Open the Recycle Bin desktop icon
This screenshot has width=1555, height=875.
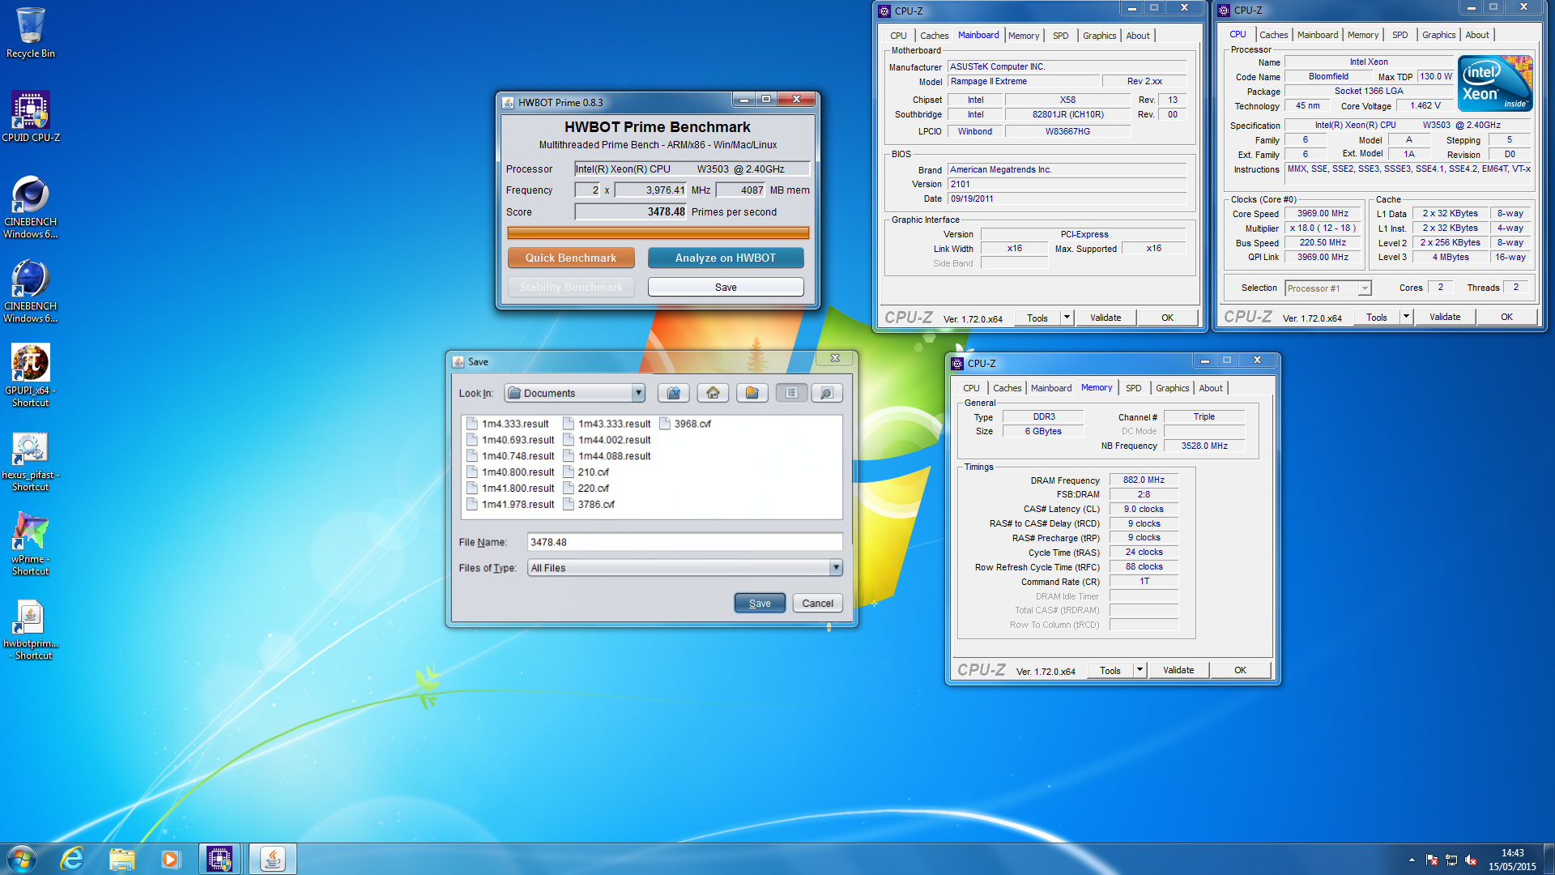(x=31, y=32)
